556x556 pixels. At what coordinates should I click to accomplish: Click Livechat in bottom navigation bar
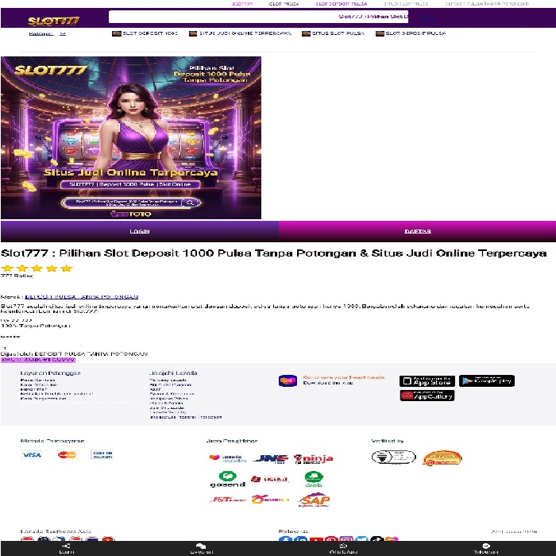pos(202,549)
